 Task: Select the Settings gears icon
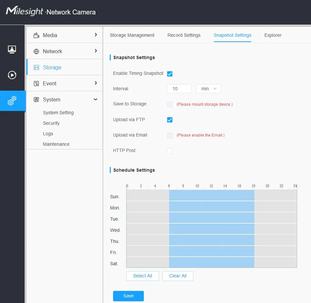[12, 101]
